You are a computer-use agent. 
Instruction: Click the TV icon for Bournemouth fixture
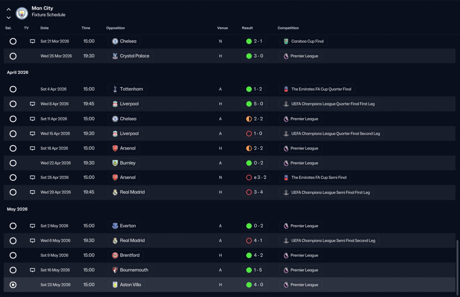click(32, 270)
